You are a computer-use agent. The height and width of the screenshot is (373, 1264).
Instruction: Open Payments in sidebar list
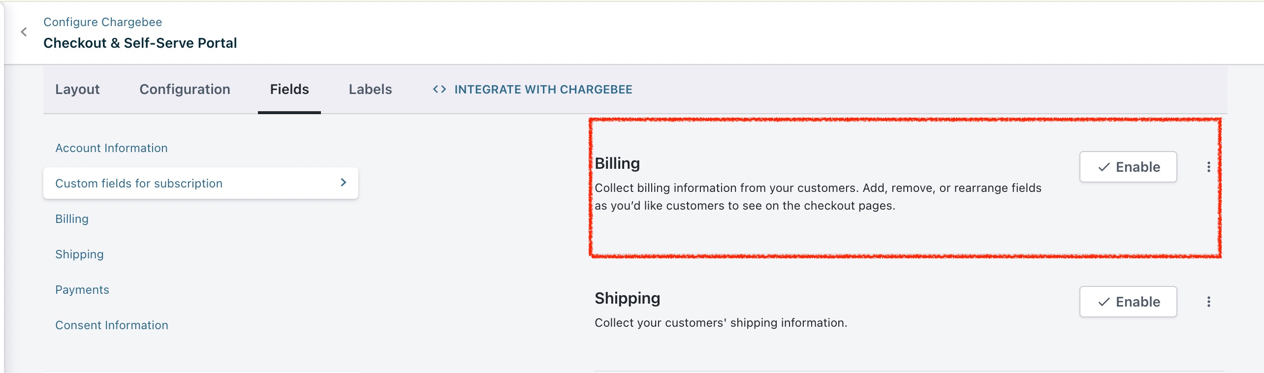click(x=82, y=290)
